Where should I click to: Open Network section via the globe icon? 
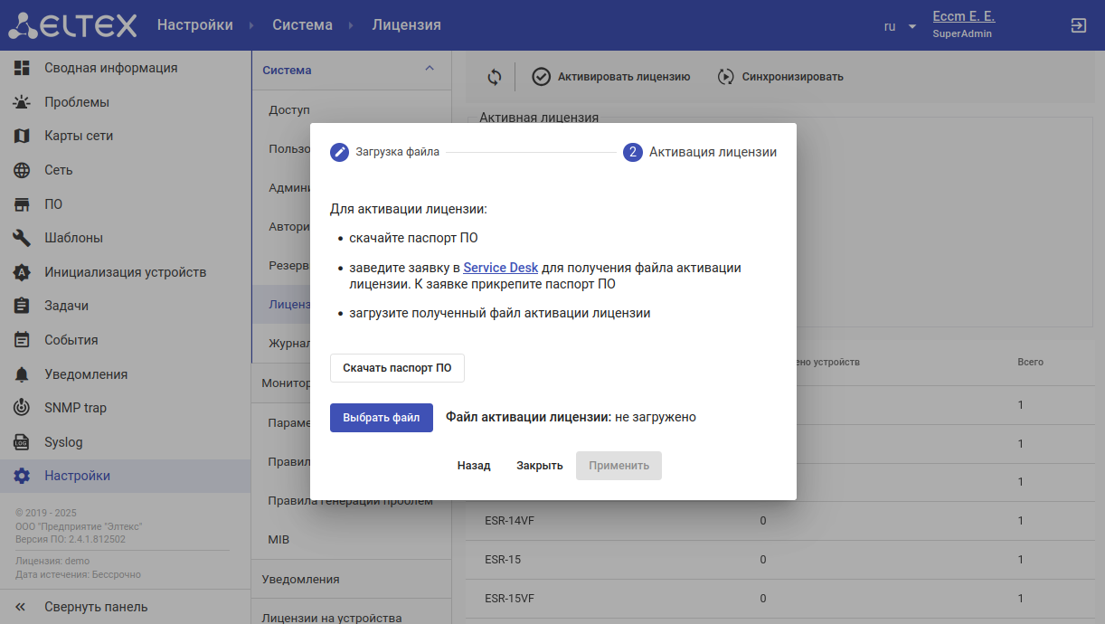22,170
